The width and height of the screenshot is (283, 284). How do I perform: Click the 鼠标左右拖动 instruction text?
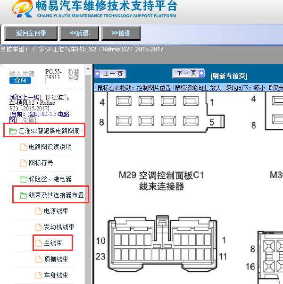pyautogui.click(x=134, y=88)
